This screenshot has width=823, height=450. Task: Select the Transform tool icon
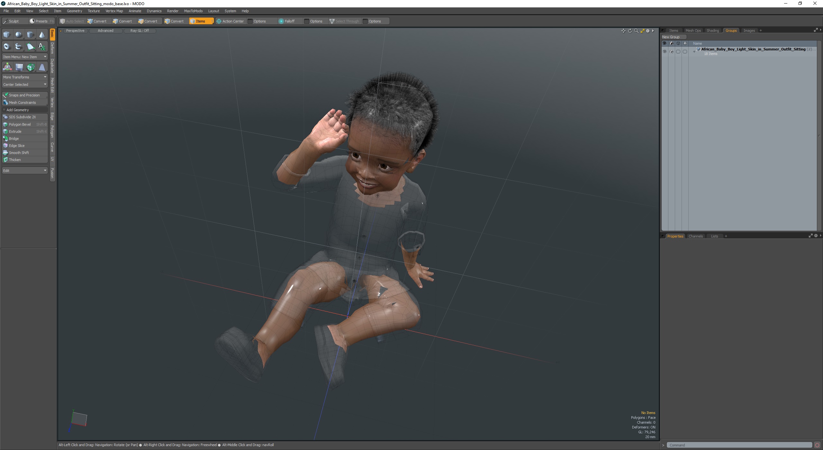click(7, 67)
